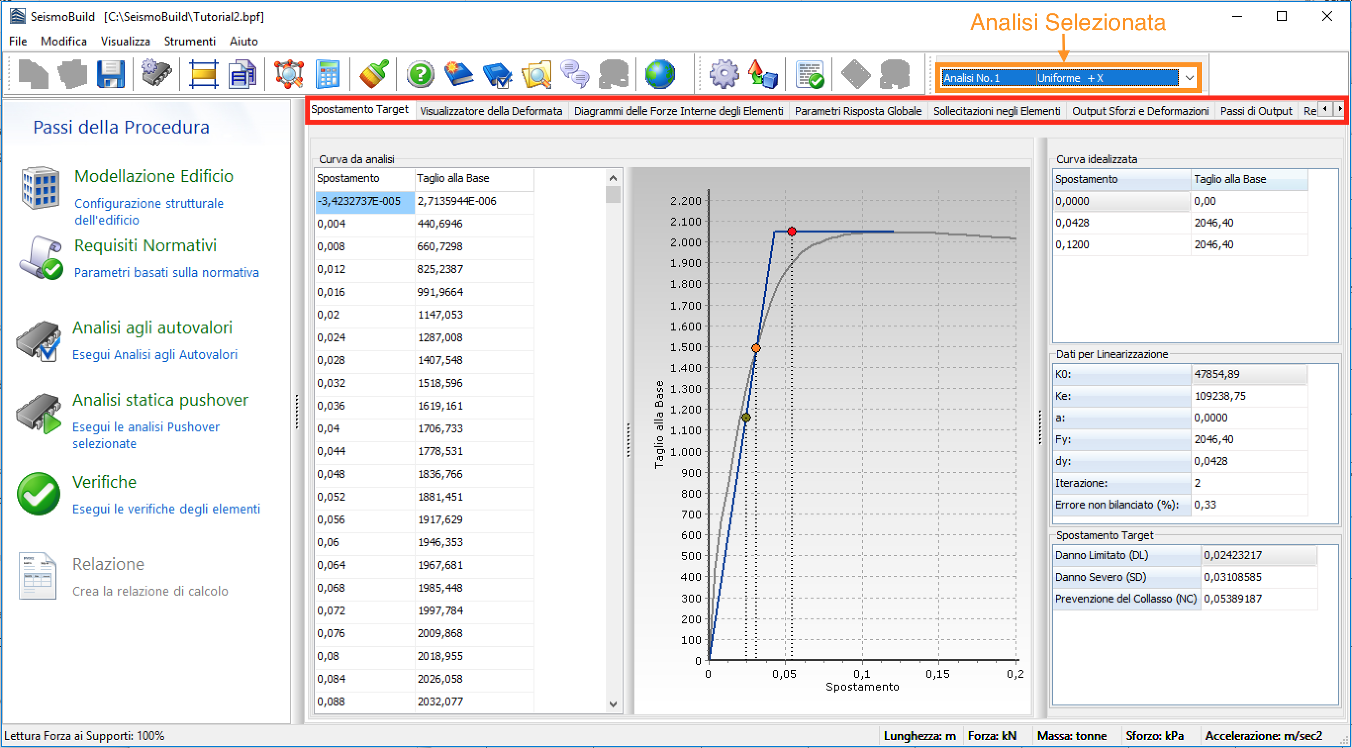Click the green checkmark Verifiche icon
Viewport: 1352px width, 748px height.
(38, 494)
